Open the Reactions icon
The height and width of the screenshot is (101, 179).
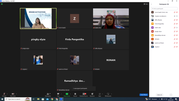tap(92, 94)
